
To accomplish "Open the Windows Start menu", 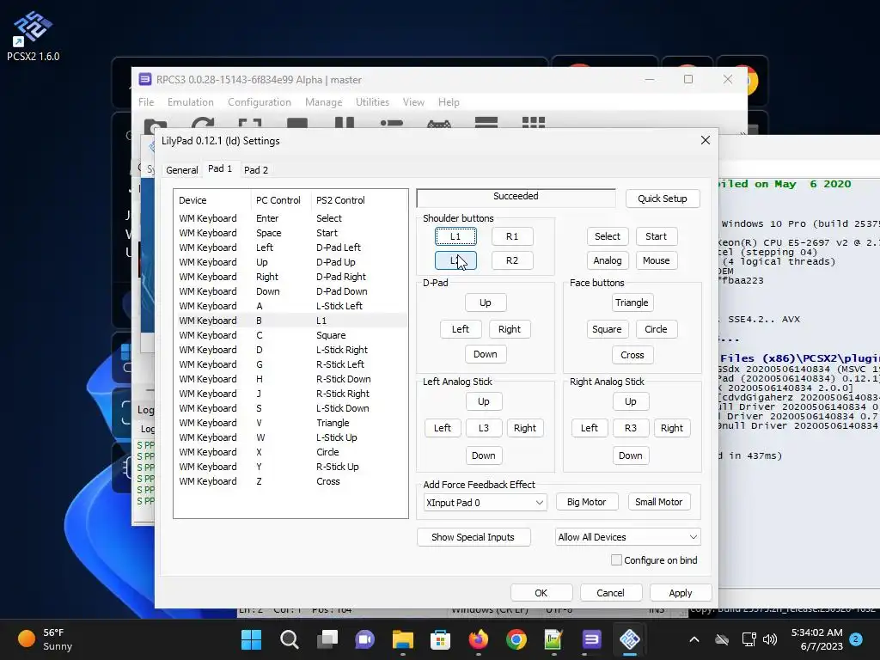I will pos(251,639).
